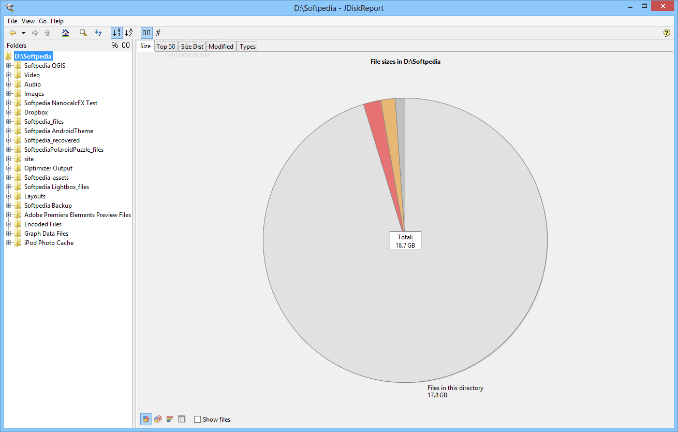Click the Total 18.7 GB label box
678x432 pixels.
coord(405,241)
